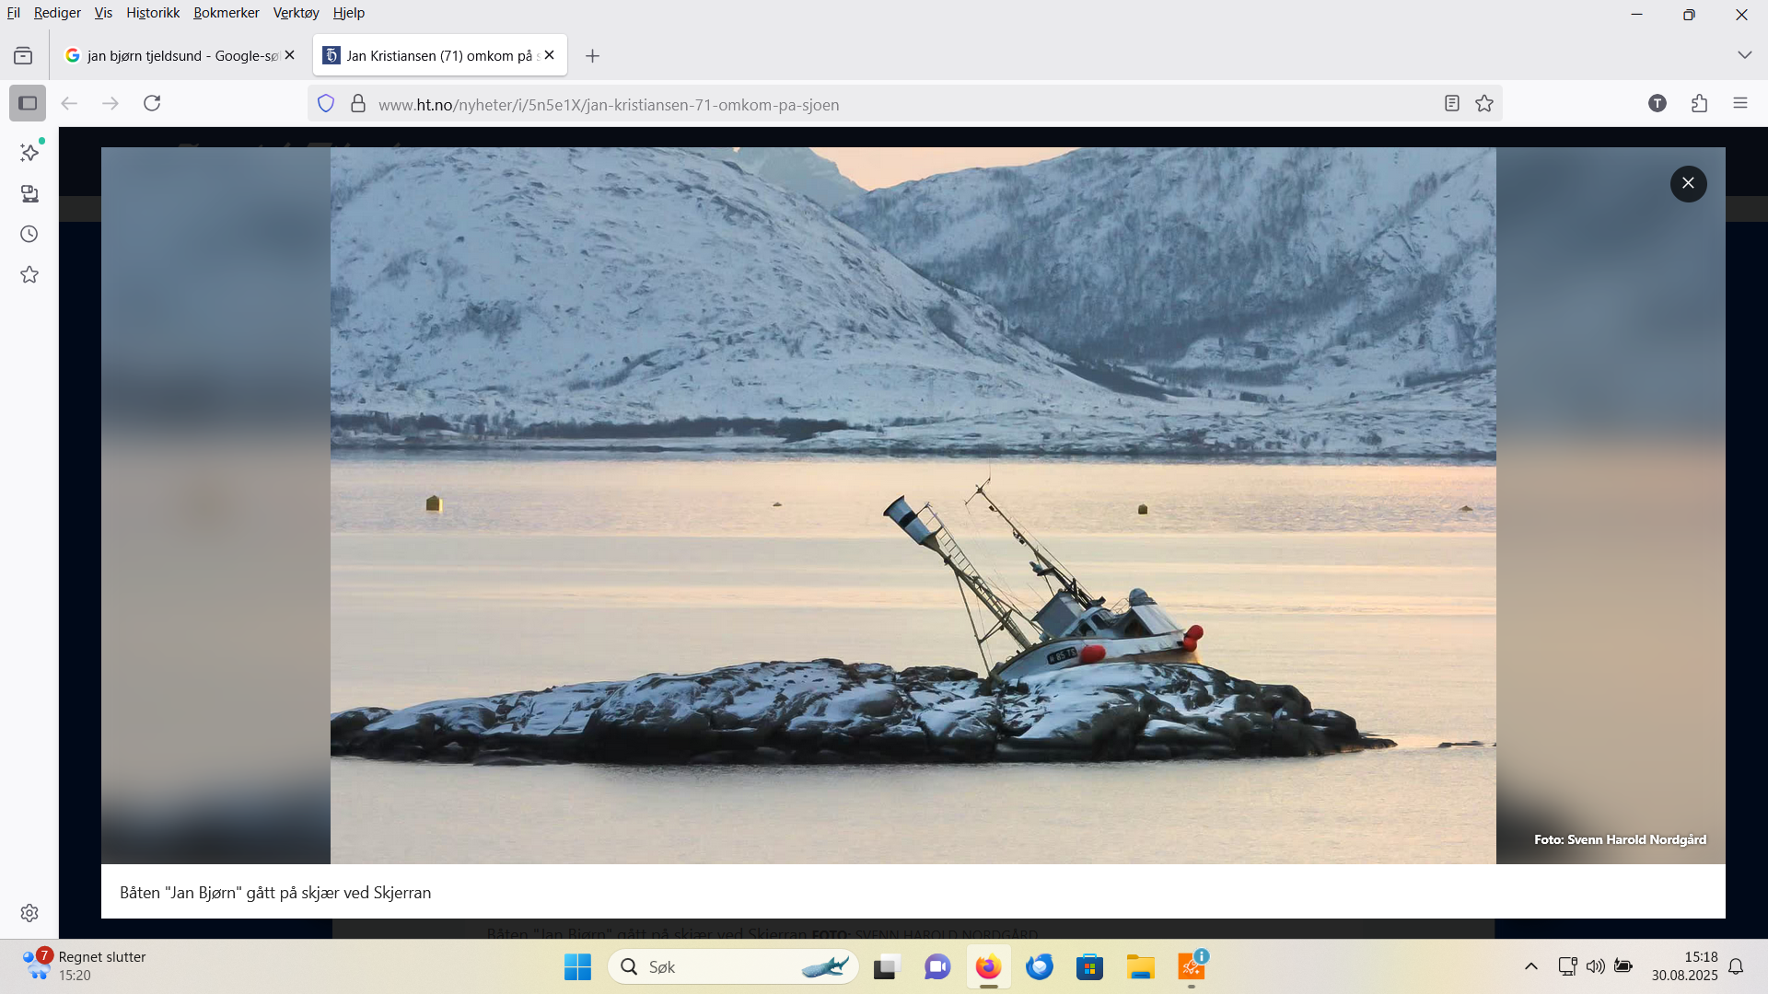The image size is (1768, 994).
Task: Click the tracking protection shield icon
Action: [x=326, y=104]
